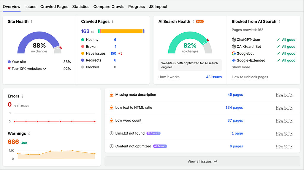
Task: Open the AI Search Health info icon
Action: (x=193, y=21)
